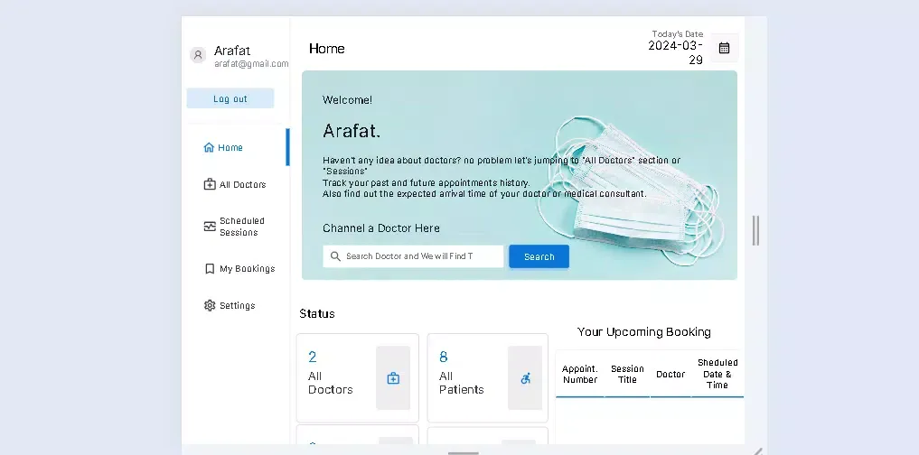Click the user avatar icon beside Arafat
This screenshot has height=455, width=919.
[x=198, y=55]
